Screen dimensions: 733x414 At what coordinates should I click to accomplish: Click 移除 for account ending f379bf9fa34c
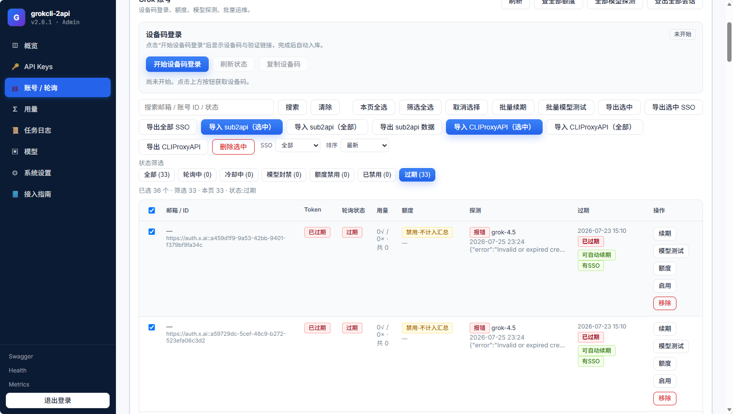click(x=665, y=303)
